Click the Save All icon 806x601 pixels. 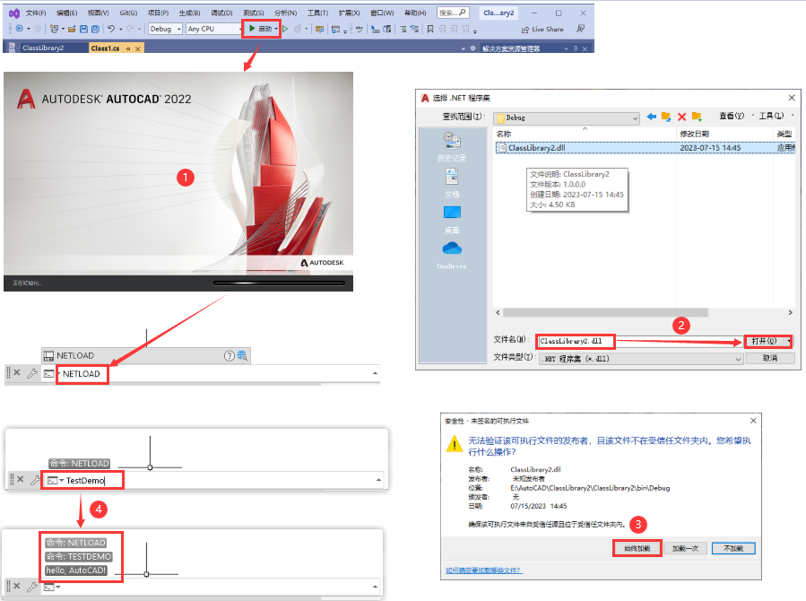(x=96, y=29)
